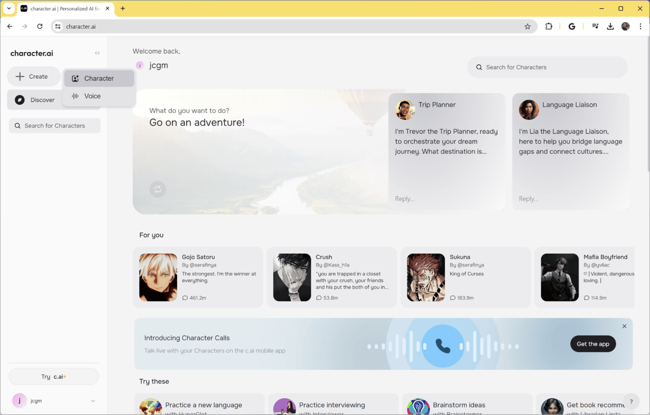The image size is (650, 415).
Task: Open the Crush character thumbnail
Action: coord(292,278)
